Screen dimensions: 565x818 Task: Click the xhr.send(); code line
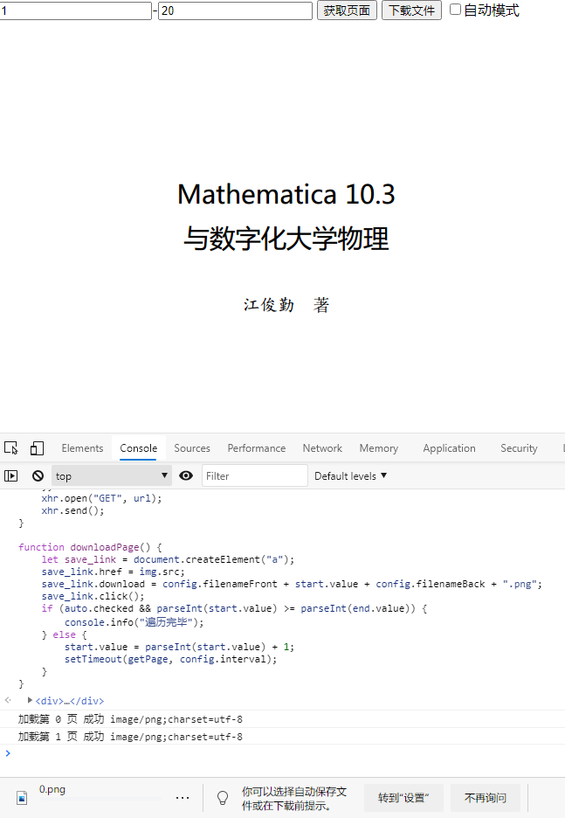(72, 510)
